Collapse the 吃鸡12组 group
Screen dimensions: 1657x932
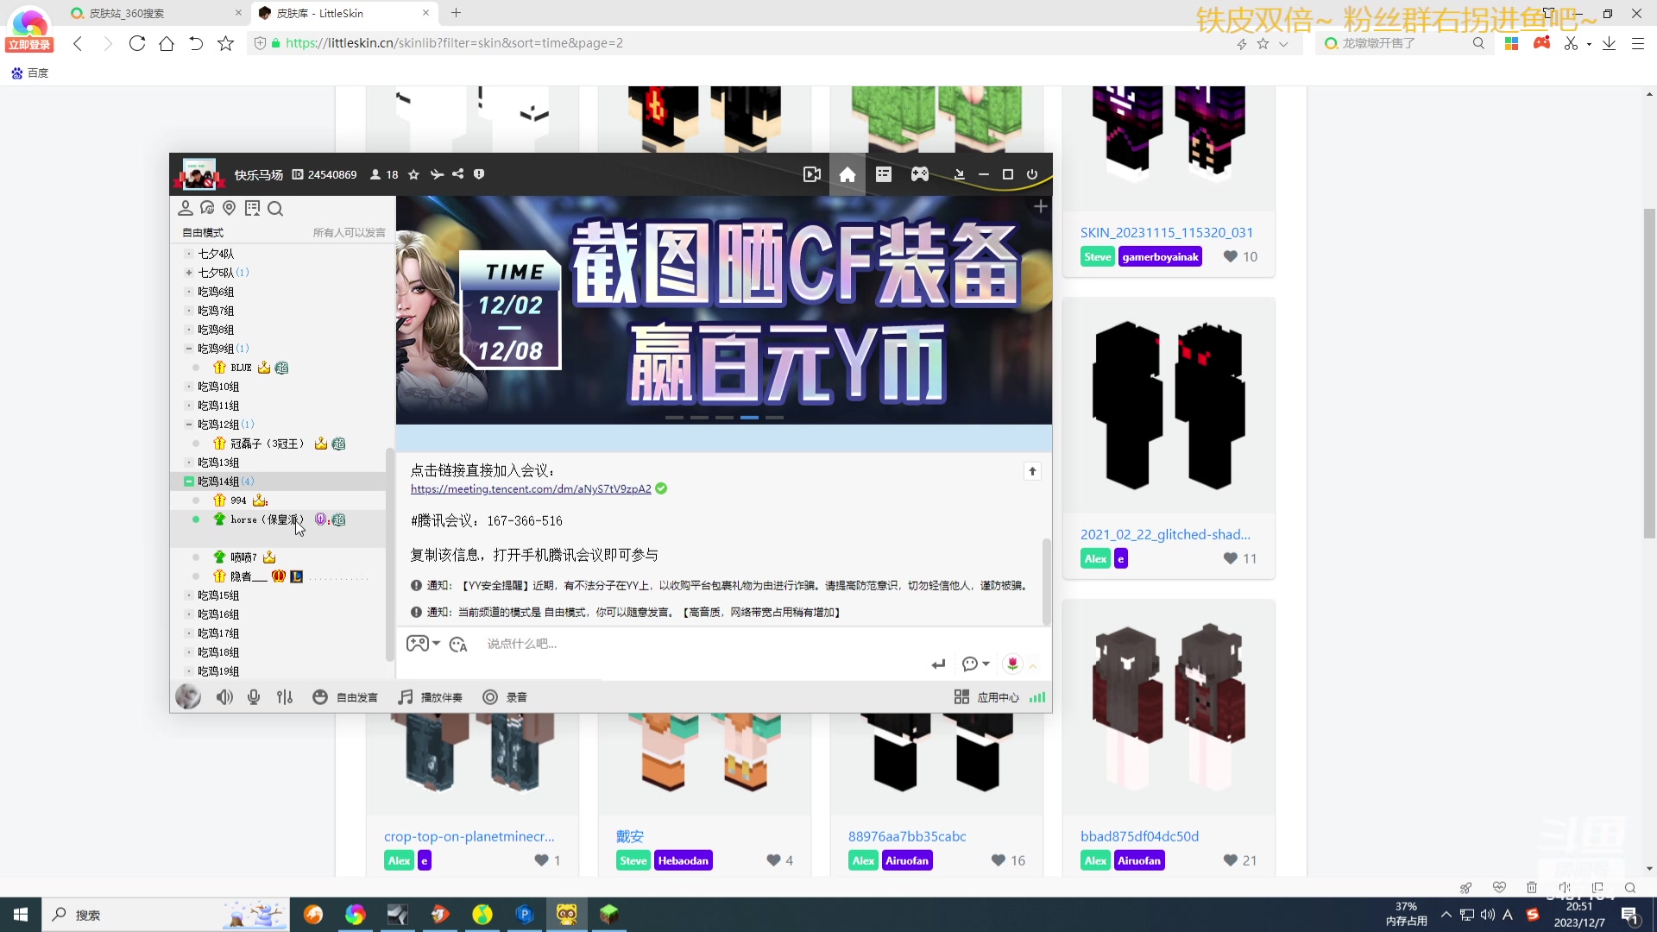tap(188, 424)
